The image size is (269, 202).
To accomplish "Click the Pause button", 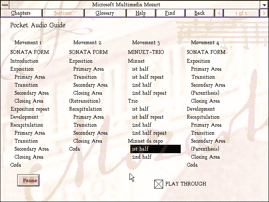I will coord(28,181).
